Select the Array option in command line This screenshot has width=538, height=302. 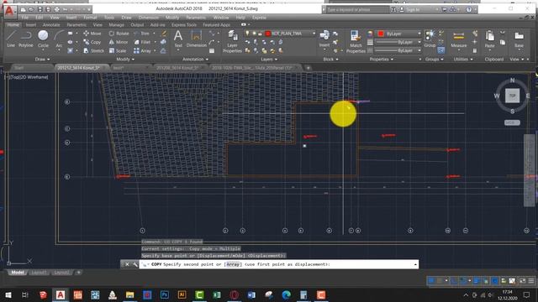pos(233,264)
